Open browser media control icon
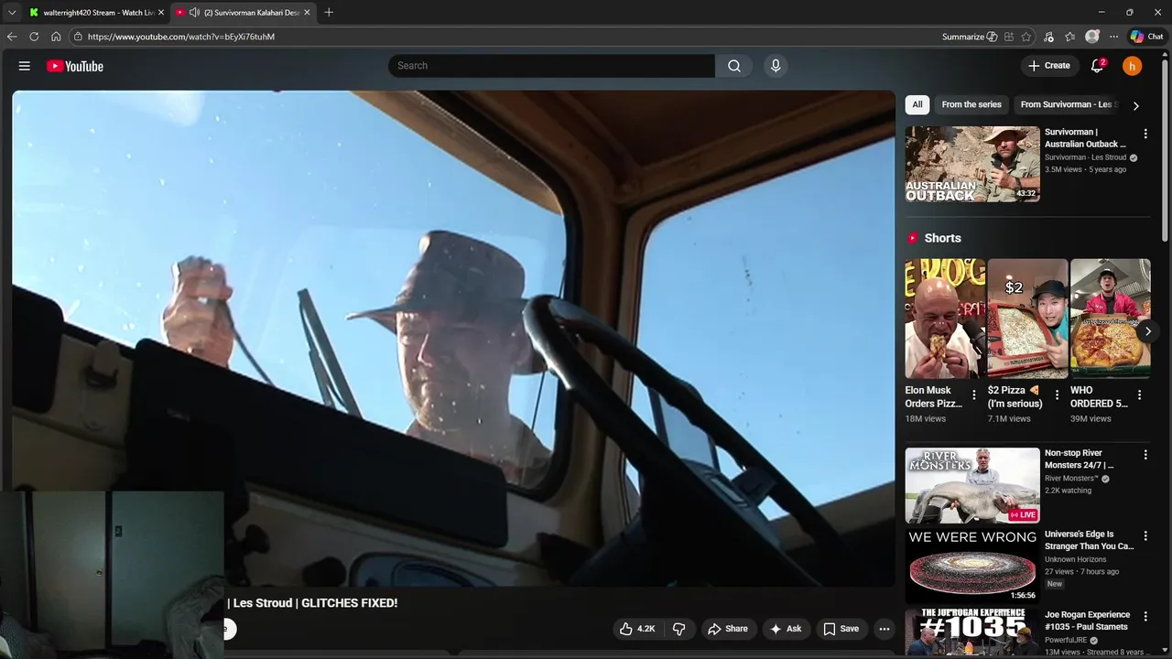1172x659 pixels. coord(1048,37)
